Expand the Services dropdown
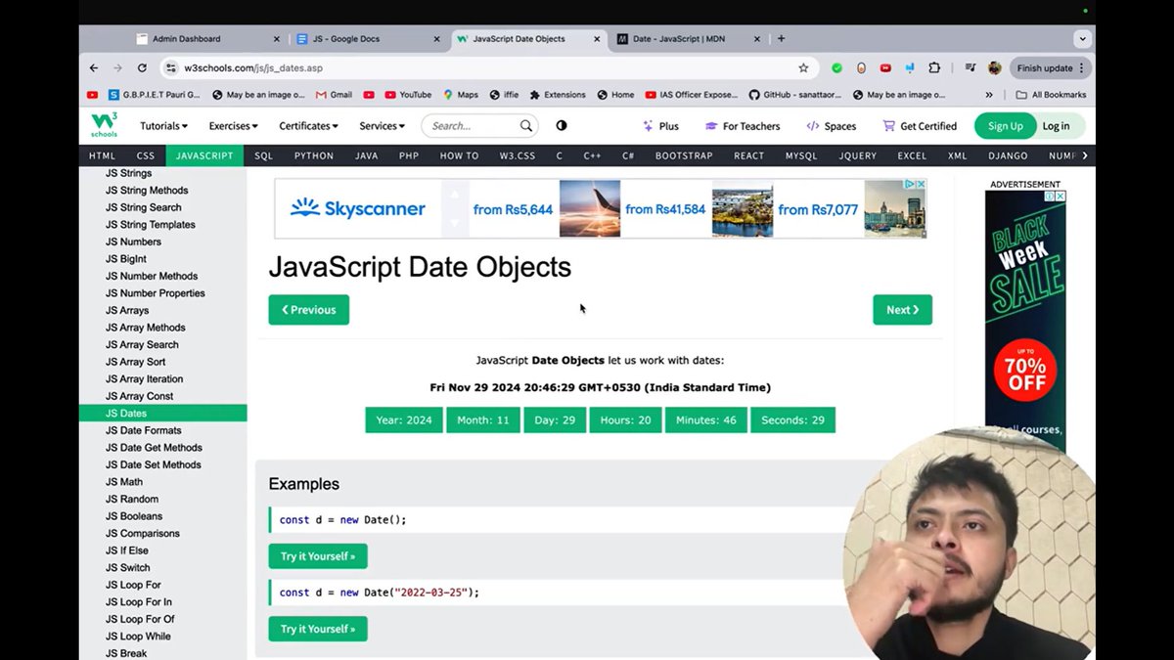The image size is (1174, 660). 382,126
